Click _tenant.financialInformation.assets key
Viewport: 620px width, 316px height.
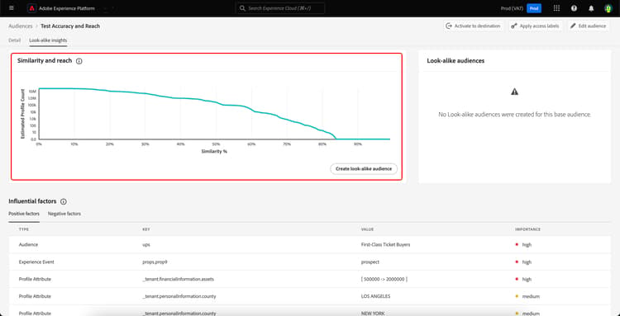pos(178,280)
